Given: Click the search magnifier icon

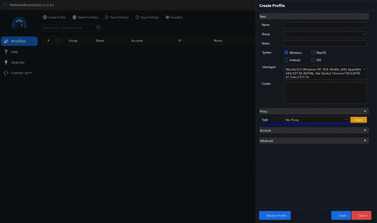Looking at the screenshot, I should click(99, 28).
